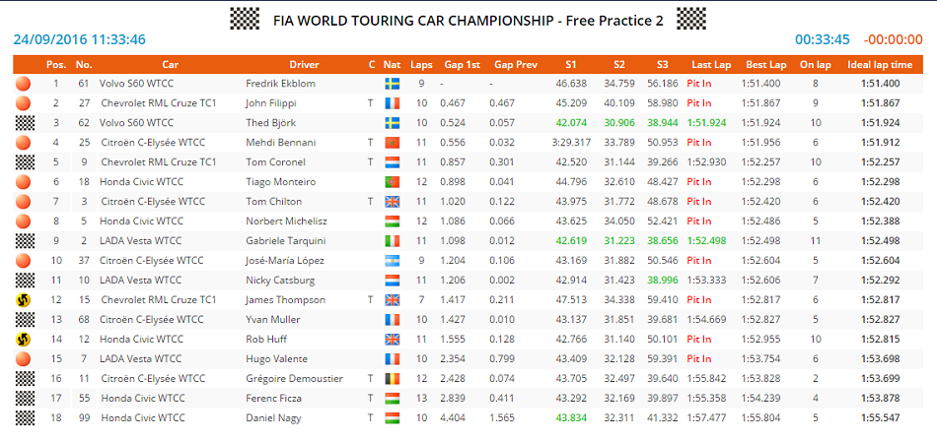937x441 pixels.
Task: Click James Thompson's yellow status icon
Action: tap(24, 300)
